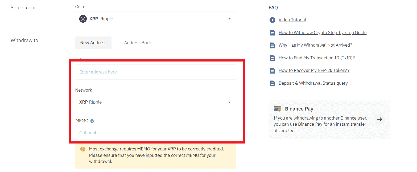This screenshot has width=417, height=172.
Task: Click the FAQ heading
Action: click(x=273, y=8)
